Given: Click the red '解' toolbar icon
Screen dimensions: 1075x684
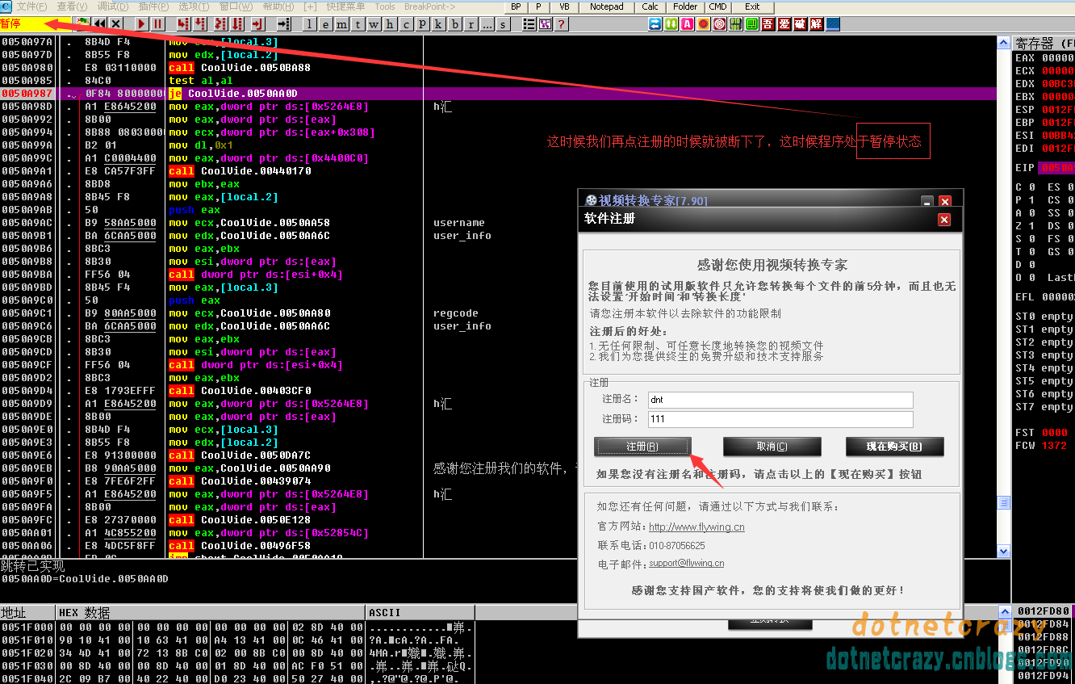Looking at the screenshot, I should 817,23.
